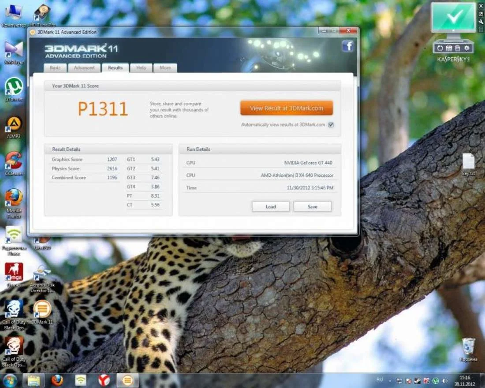Click Kaspersky gadget reports icon

(458, 48)
